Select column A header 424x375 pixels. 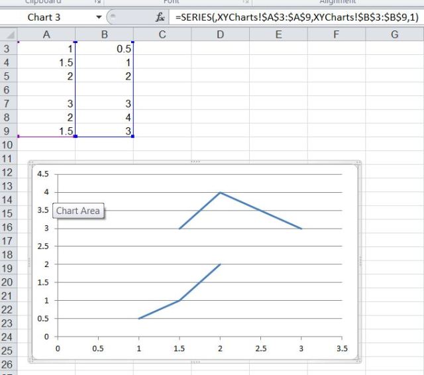click(x=46, y=34)
